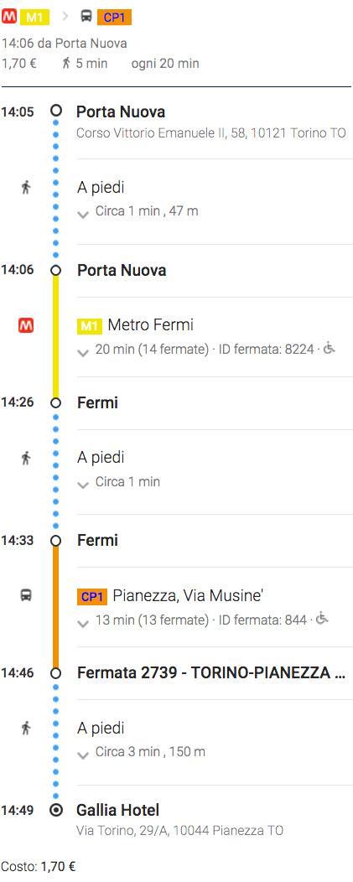Click the Fermi 14:26 stop circle marker
This screenshot has width=353, height=882.
pyautogui.click(x=55, y=402)
